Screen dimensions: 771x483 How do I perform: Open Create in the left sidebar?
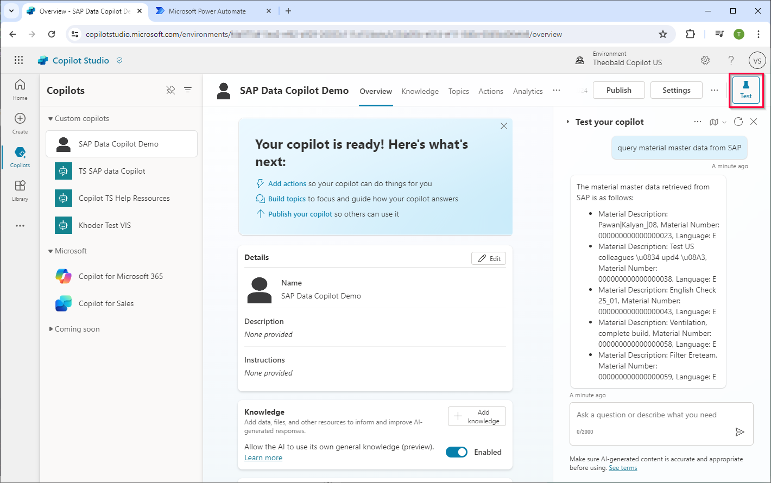point(20,123)
